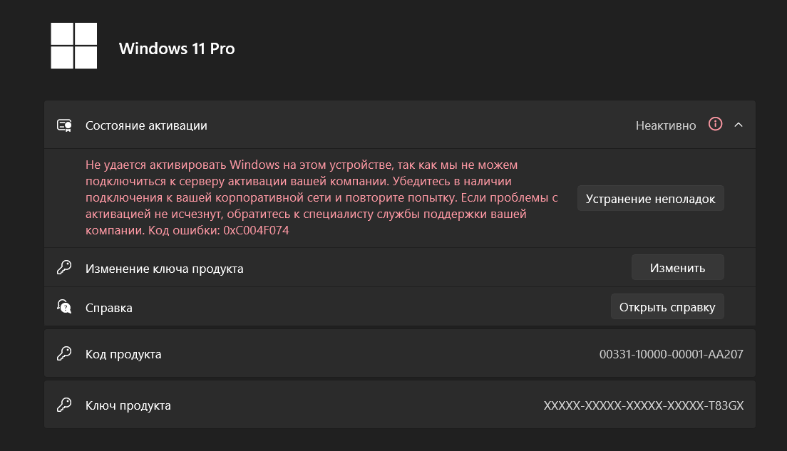Click the Справка label
787x451 pixels.
pos(109,308)
